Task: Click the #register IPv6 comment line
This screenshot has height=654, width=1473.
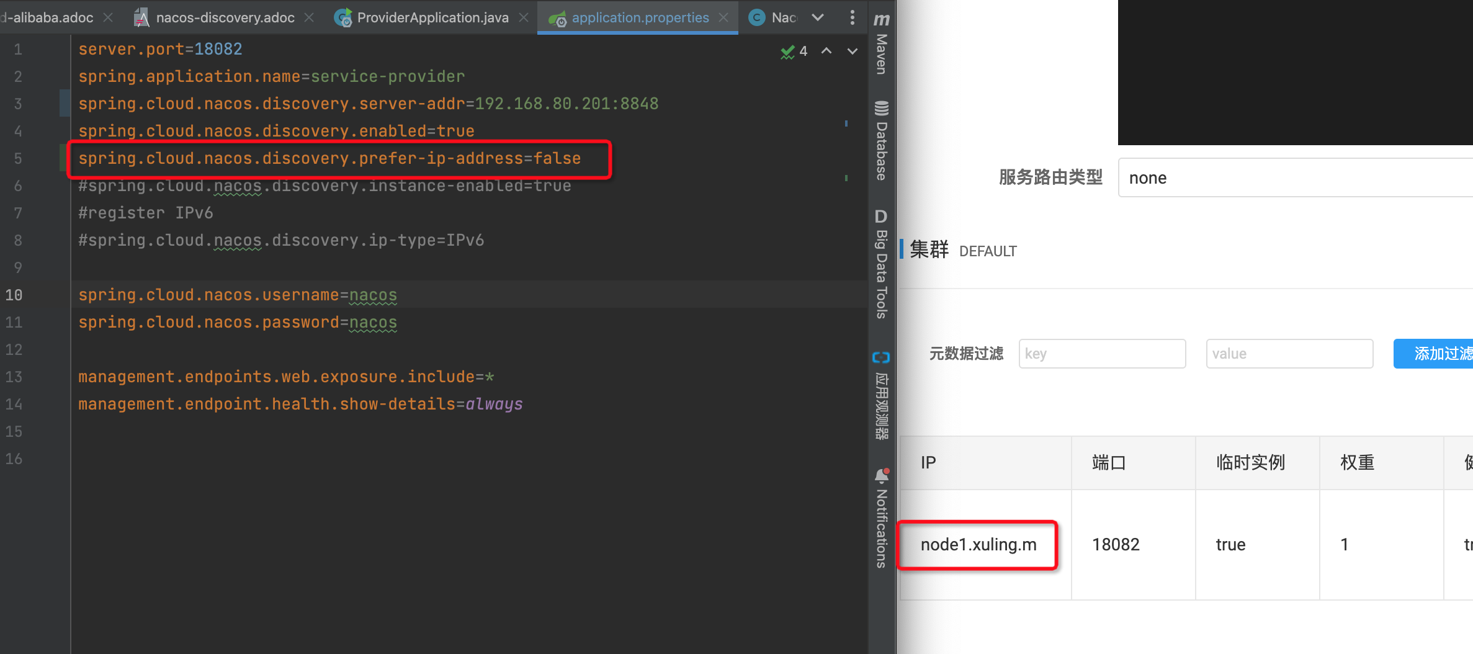Action: coord(145,213)
